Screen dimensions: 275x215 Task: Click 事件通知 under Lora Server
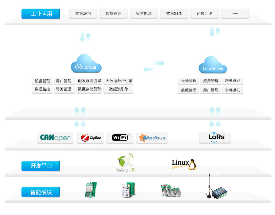[x=233, y=90]
